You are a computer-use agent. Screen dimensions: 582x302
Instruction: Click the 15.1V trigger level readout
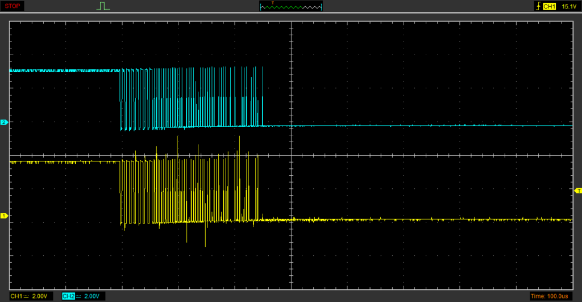click(568, 6)
